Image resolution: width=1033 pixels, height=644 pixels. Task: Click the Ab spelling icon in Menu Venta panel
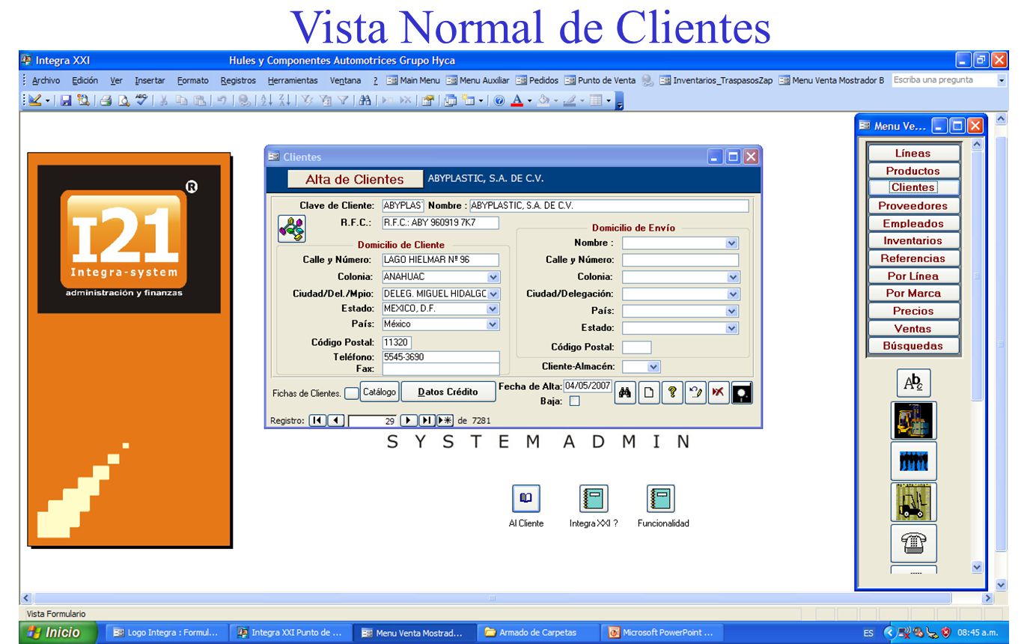pos(913,383)
